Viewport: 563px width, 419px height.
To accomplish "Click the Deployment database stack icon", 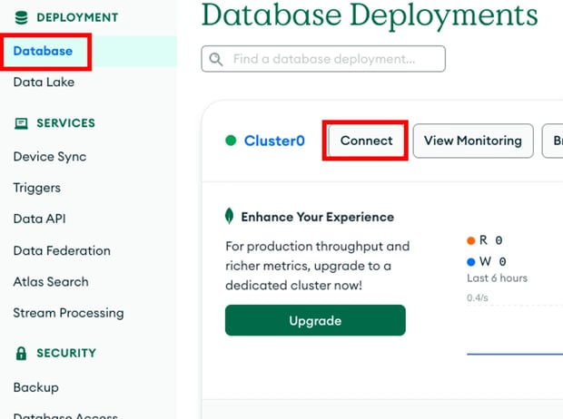I will [21, 17].
